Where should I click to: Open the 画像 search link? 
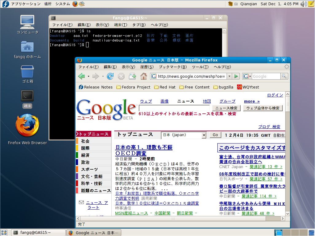pyautogui.click(x=164, y=101)
